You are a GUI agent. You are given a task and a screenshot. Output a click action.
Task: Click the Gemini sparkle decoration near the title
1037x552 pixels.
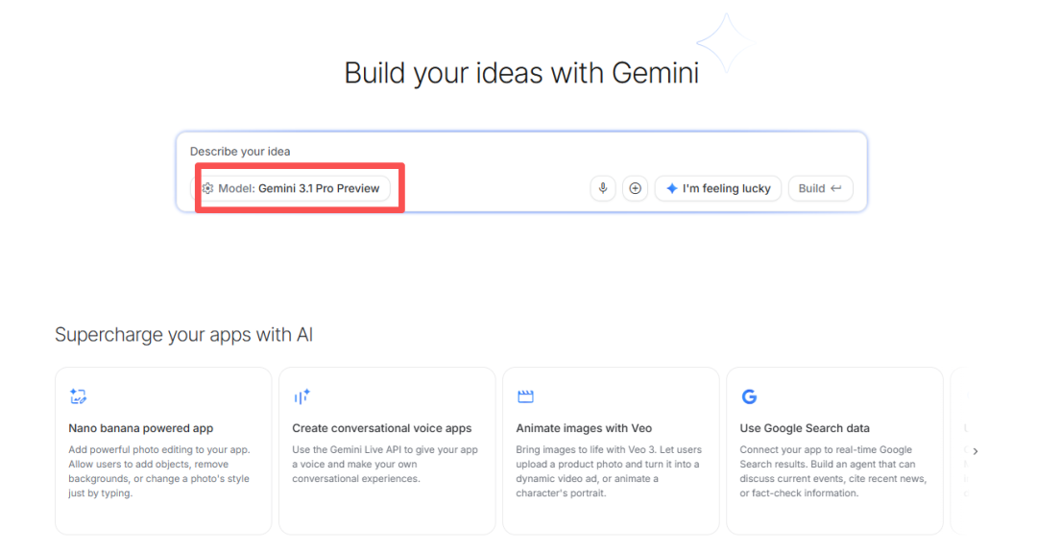click(x=725, y=43)
